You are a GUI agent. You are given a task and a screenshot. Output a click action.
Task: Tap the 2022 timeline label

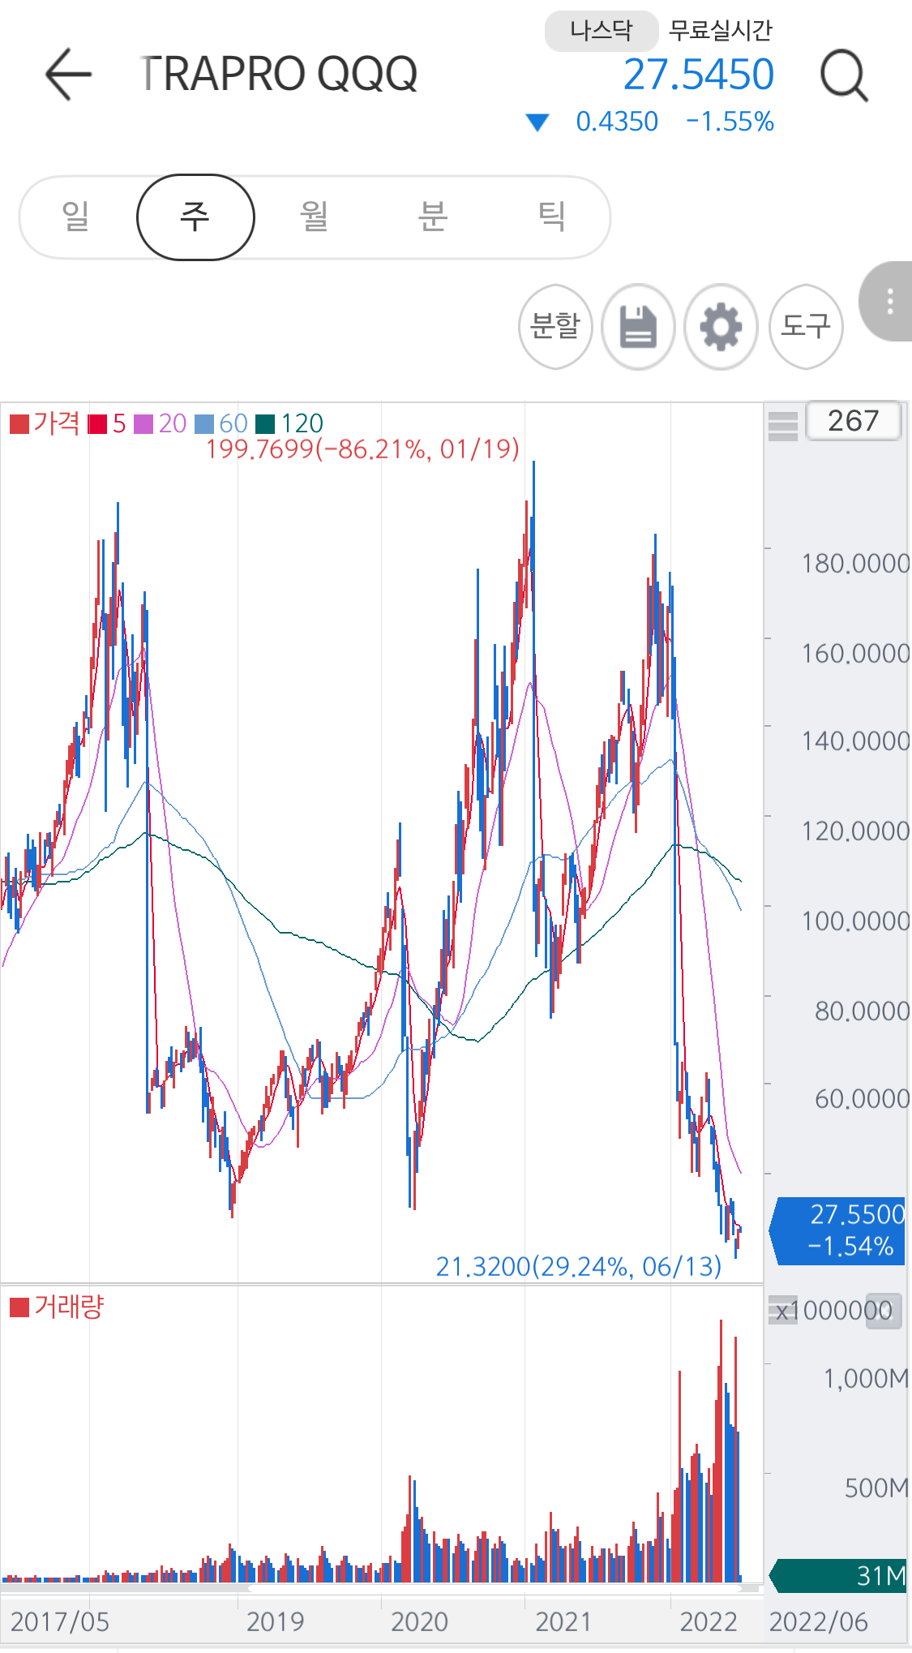point(709,1621)
